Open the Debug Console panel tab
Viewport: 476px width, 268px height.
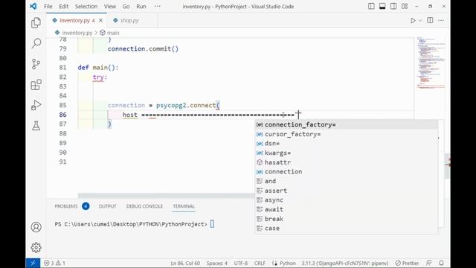(x=144, y=206)
